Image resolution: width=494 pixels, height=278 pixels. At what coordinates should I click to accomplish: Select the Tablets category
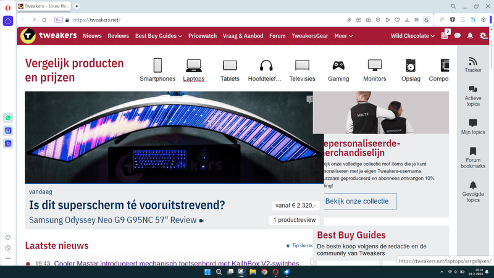(230, 70)
